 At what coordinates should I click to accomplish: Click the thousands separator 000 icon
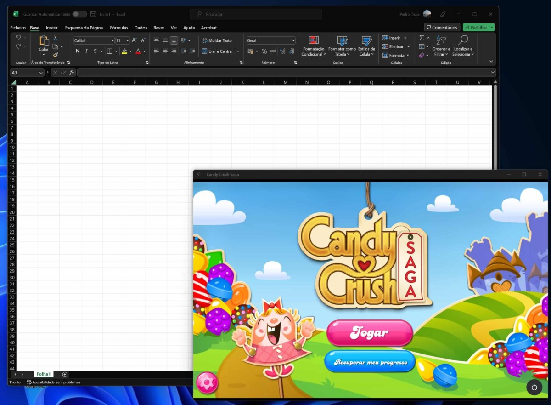click(273, 51)
